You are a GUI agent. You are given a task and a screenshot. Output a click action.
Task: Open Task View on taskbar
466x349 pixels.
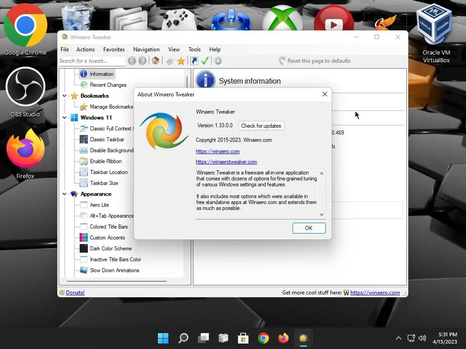pos(203,338)
